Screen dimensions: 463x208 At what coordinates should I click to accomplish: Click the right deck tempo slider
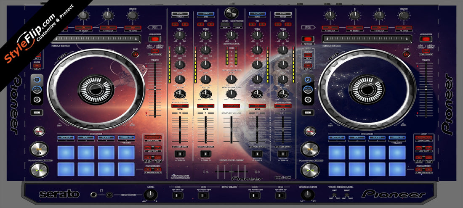(x=426, y=90)
